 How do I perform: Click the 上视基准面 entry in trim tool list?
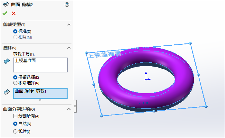pyautogui.click(x=25, y=60)
